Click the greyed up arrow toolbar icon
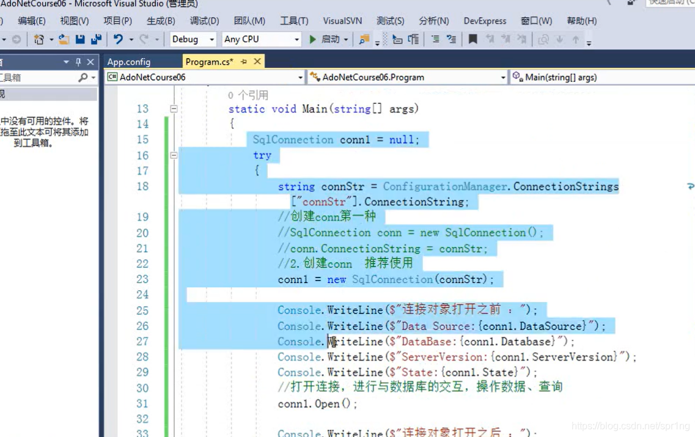This screenshot has width=695, height=437. click(x=576, y=40)
